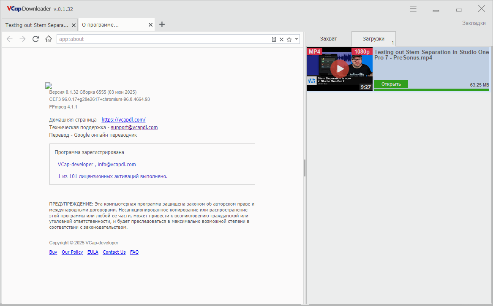The image size is (493, 306).
Task: Click the Открыть button for downloaded video
Action: (391, 84)
